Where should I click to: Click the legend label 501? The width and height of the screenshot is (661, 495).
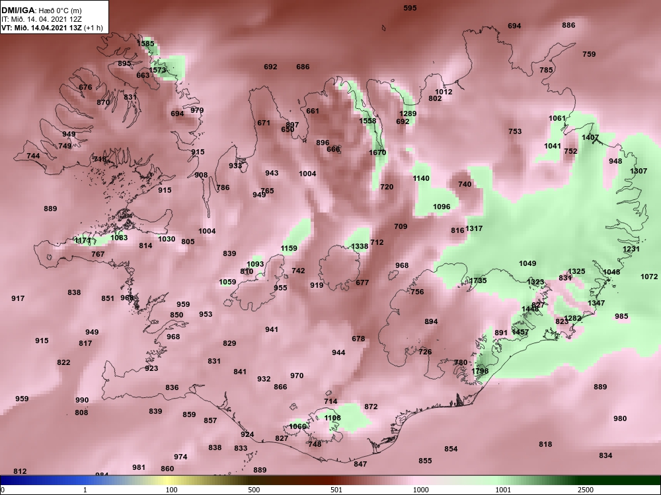pos(336,490)
